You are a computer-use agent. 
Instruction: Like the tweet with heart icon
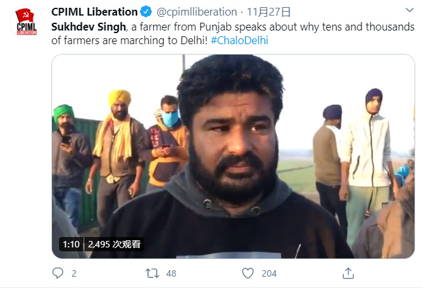(248, 273)
